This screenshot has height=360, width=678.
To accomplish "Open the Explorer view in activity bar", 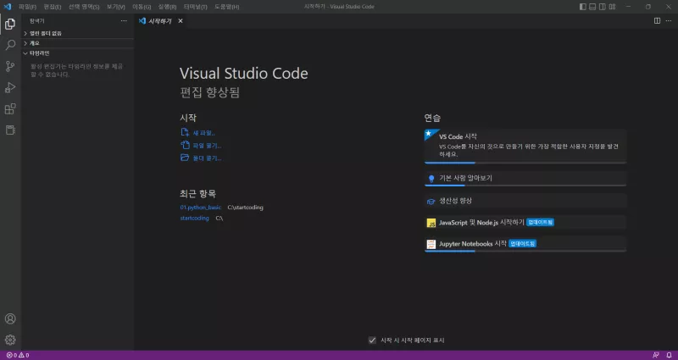I will [x=10, y=24].
